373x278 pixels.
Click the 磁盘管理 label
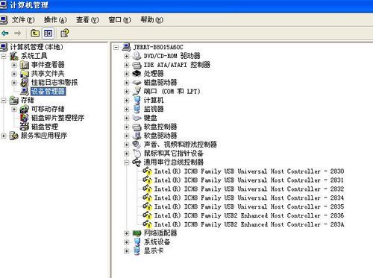point(45,127)
